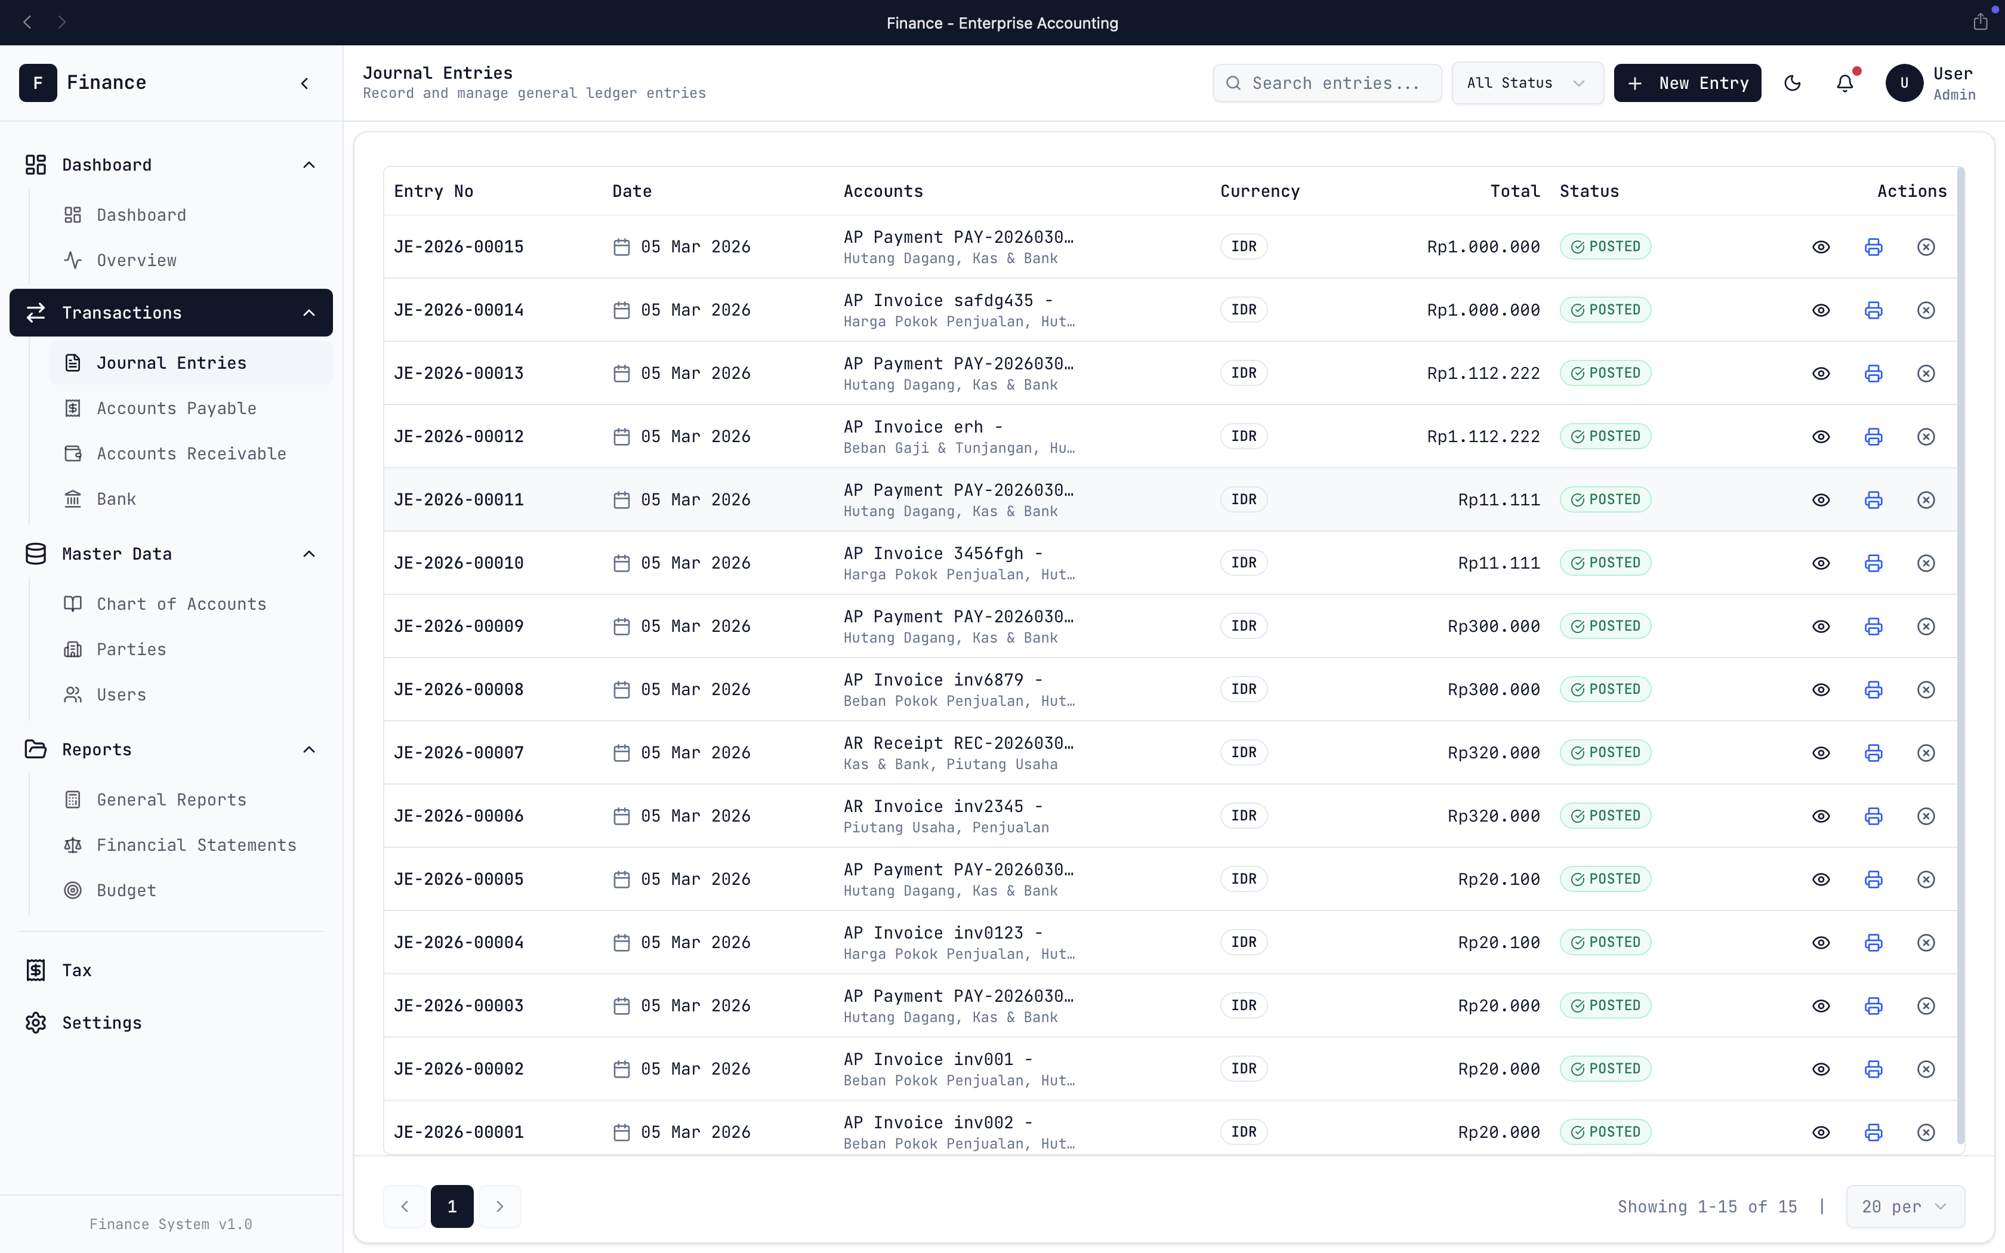Click the table vertical scrollbar
Image resolution: width=2005 pixels, height=1253 pixels.
[1960, 655]
